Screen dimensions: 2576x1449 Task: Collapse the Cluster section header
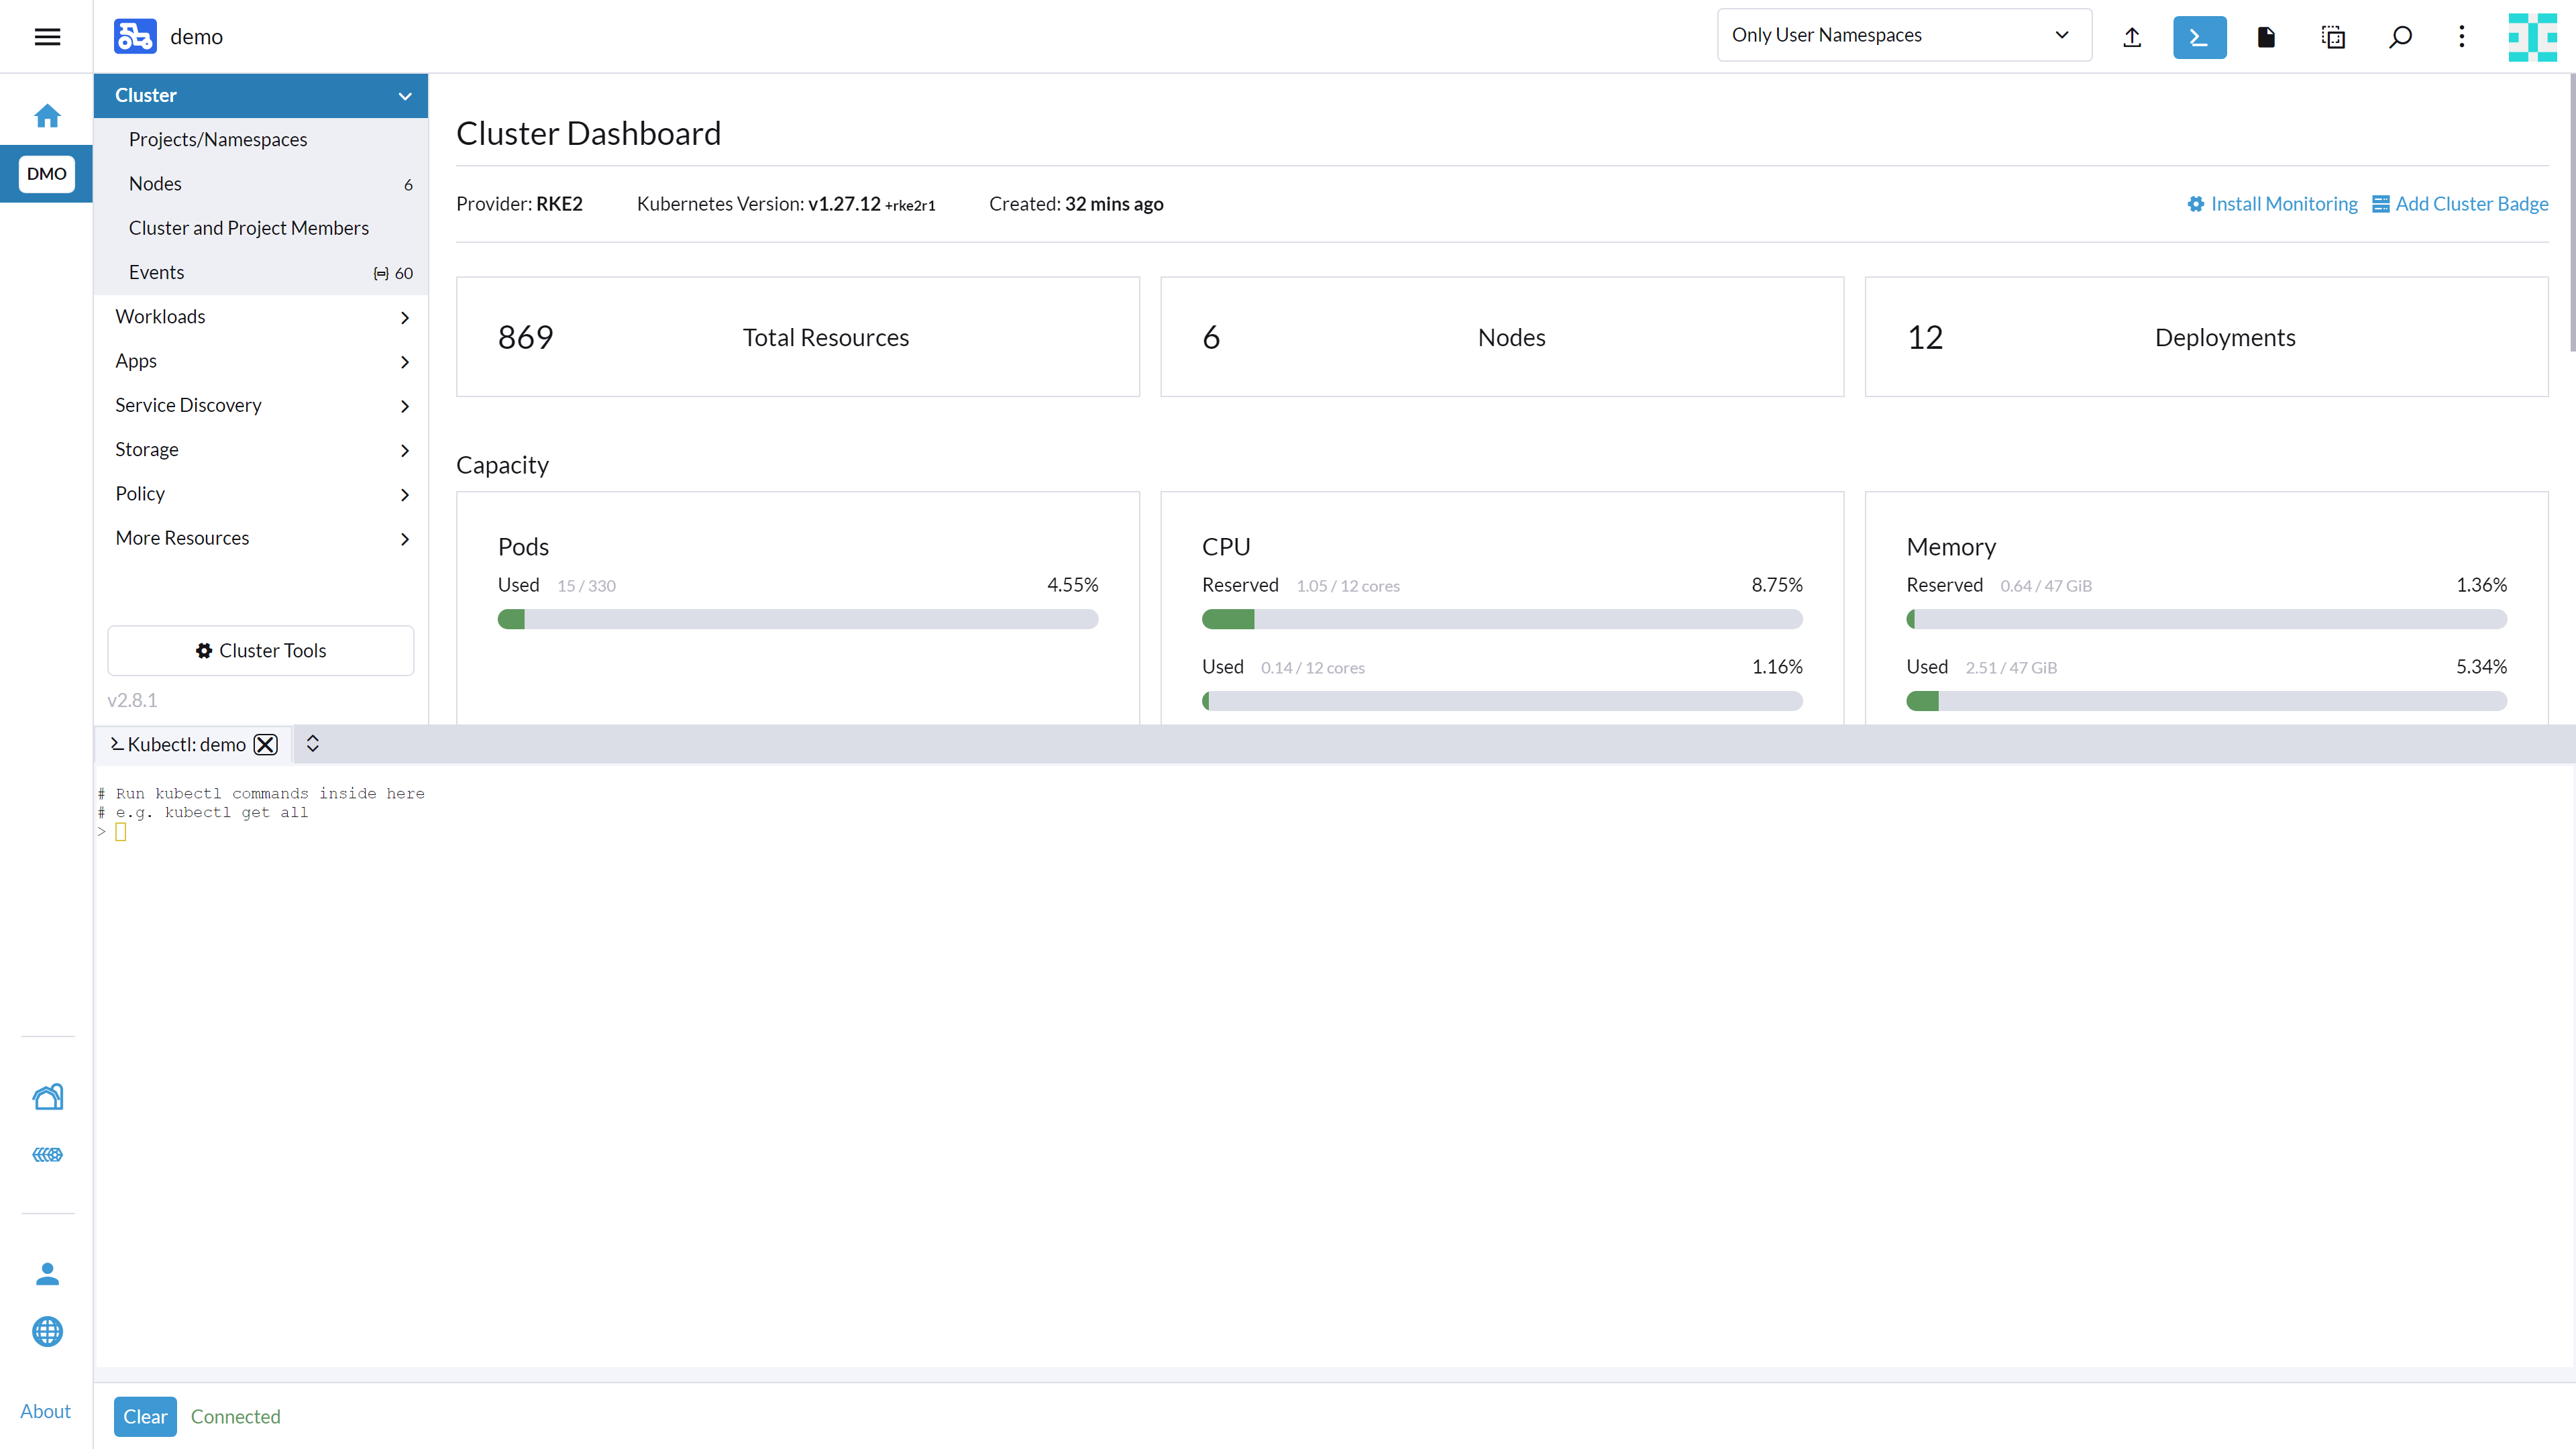click(x=261, y=95)
